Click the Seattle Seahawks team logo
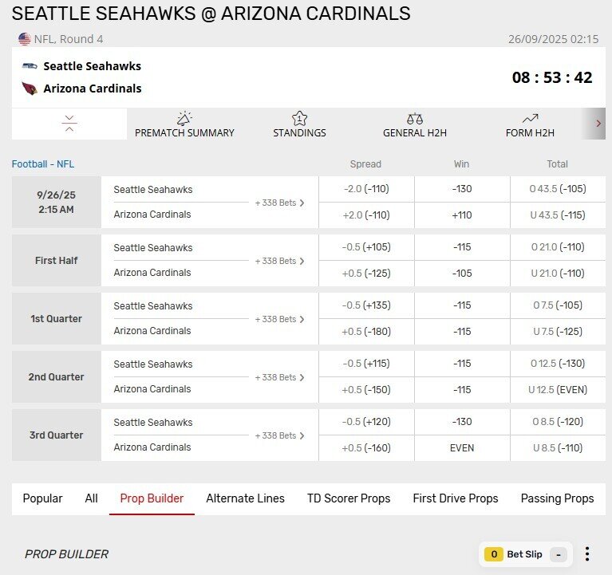This screenshot has height=575, width=612. (x=30, y=66)
